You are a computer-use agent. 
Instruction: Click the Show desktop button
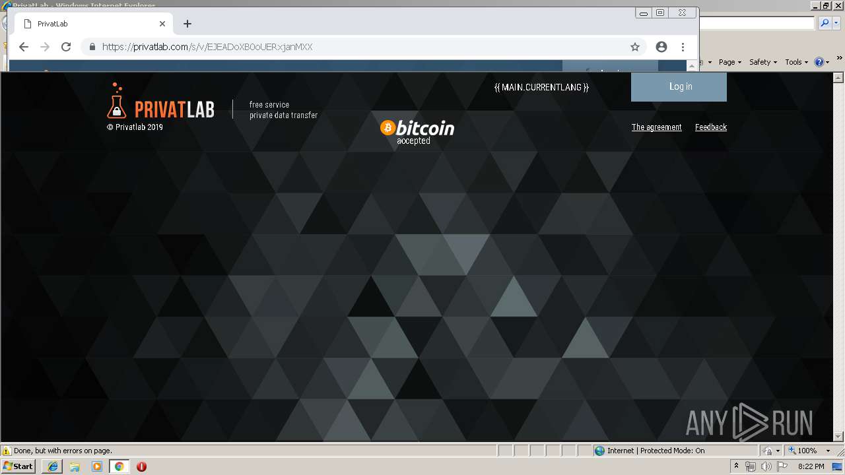coord(838,466)
